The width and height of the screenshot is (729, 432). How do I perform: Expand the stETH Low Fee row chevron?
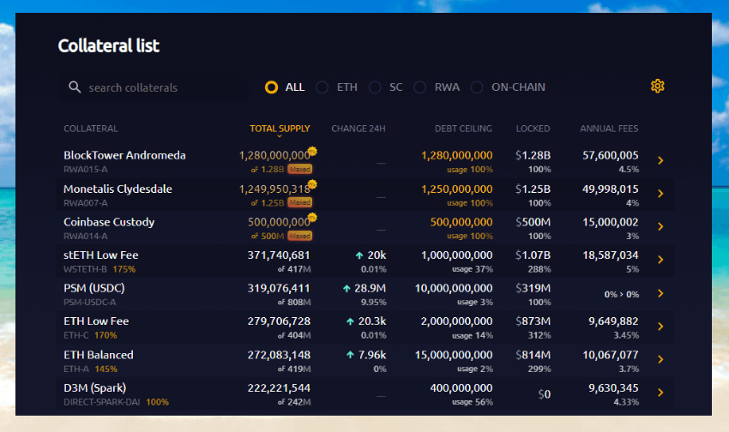pos(660,260)
